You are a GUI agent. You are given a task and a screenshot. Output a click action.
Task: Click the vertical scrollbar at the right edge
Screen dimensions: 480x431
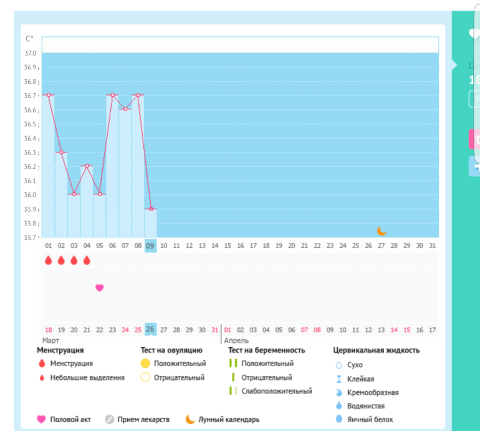[x=477, y=81]
